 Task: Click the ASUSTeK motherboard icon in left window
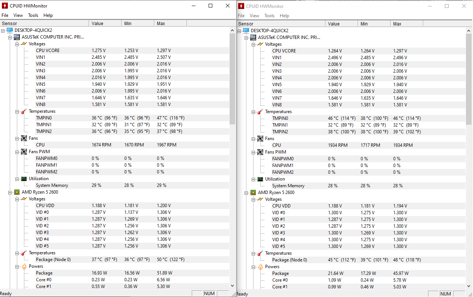coord(17,37)
